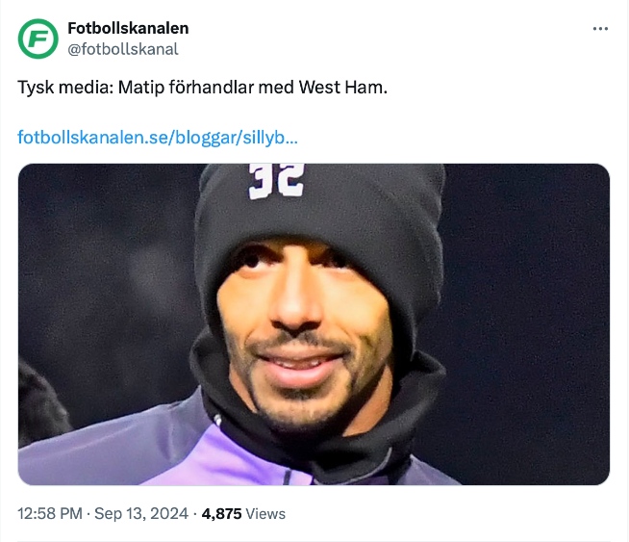Click the white F inside the avatar
629x542 pixels.
(x=38, y=39)
